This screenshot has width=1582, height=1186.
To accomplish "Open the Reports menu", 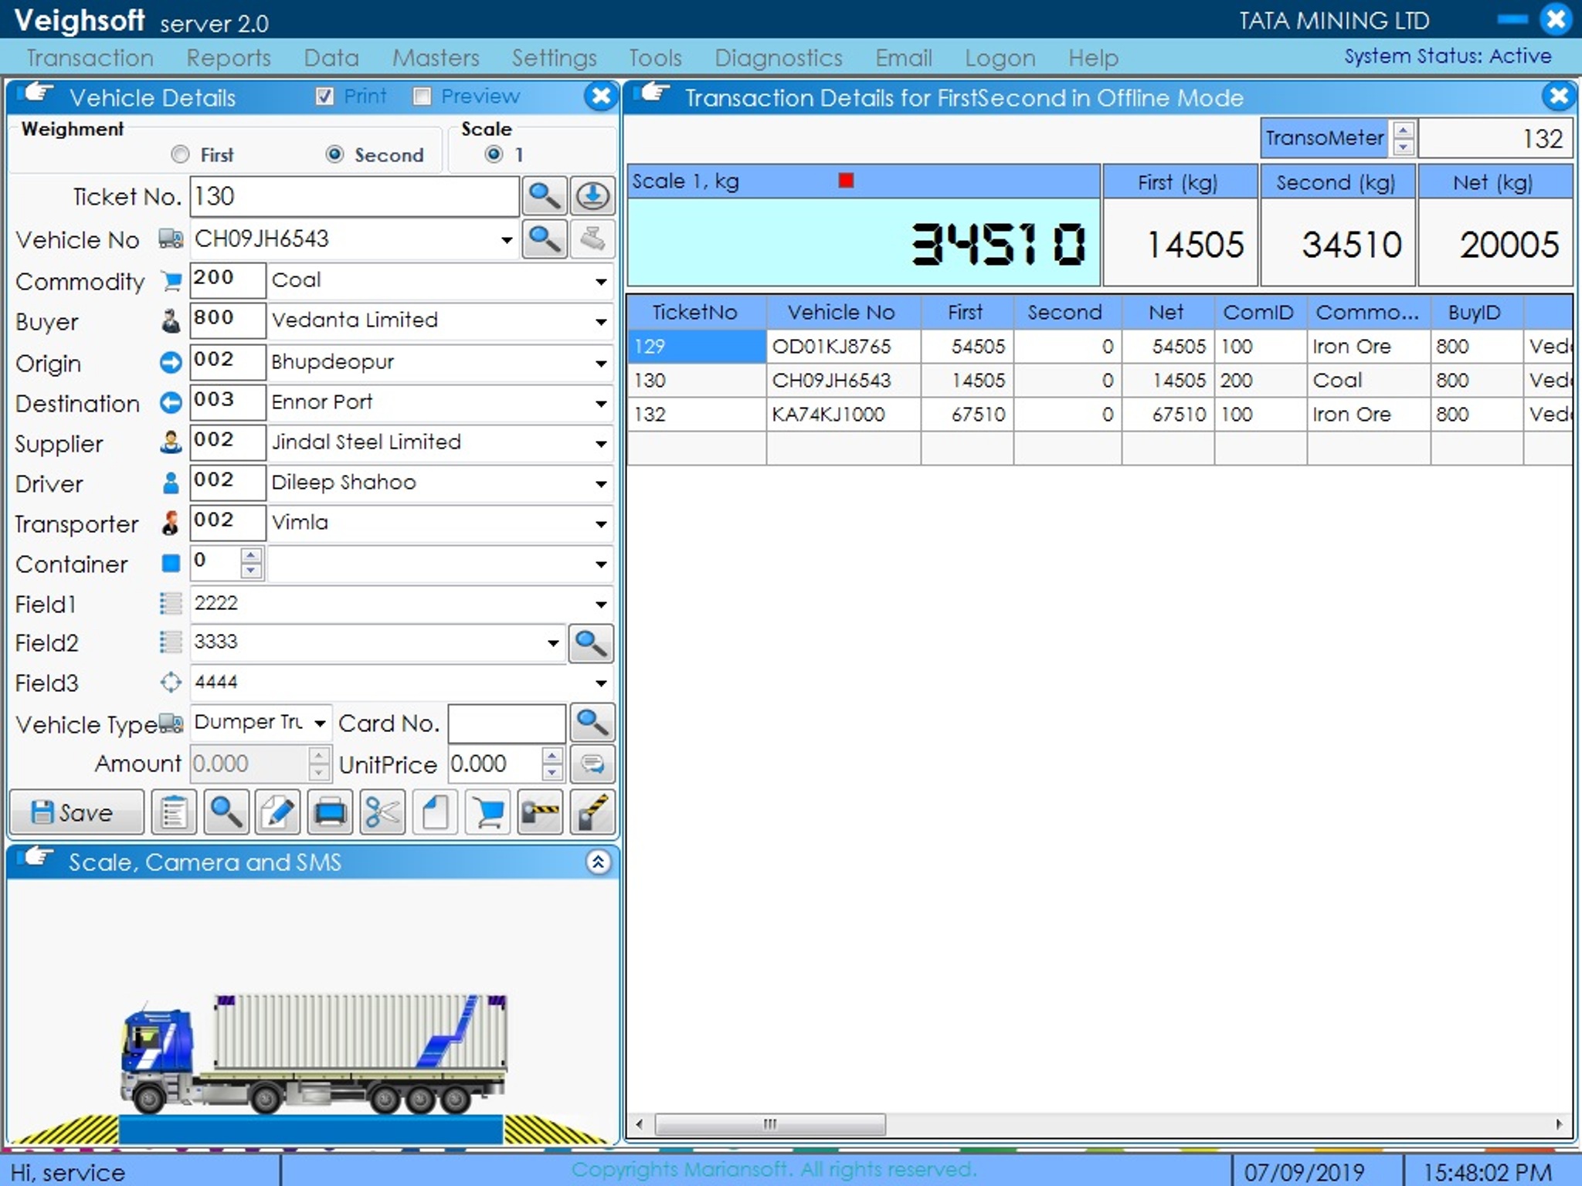I will click(x=228, y=58).
